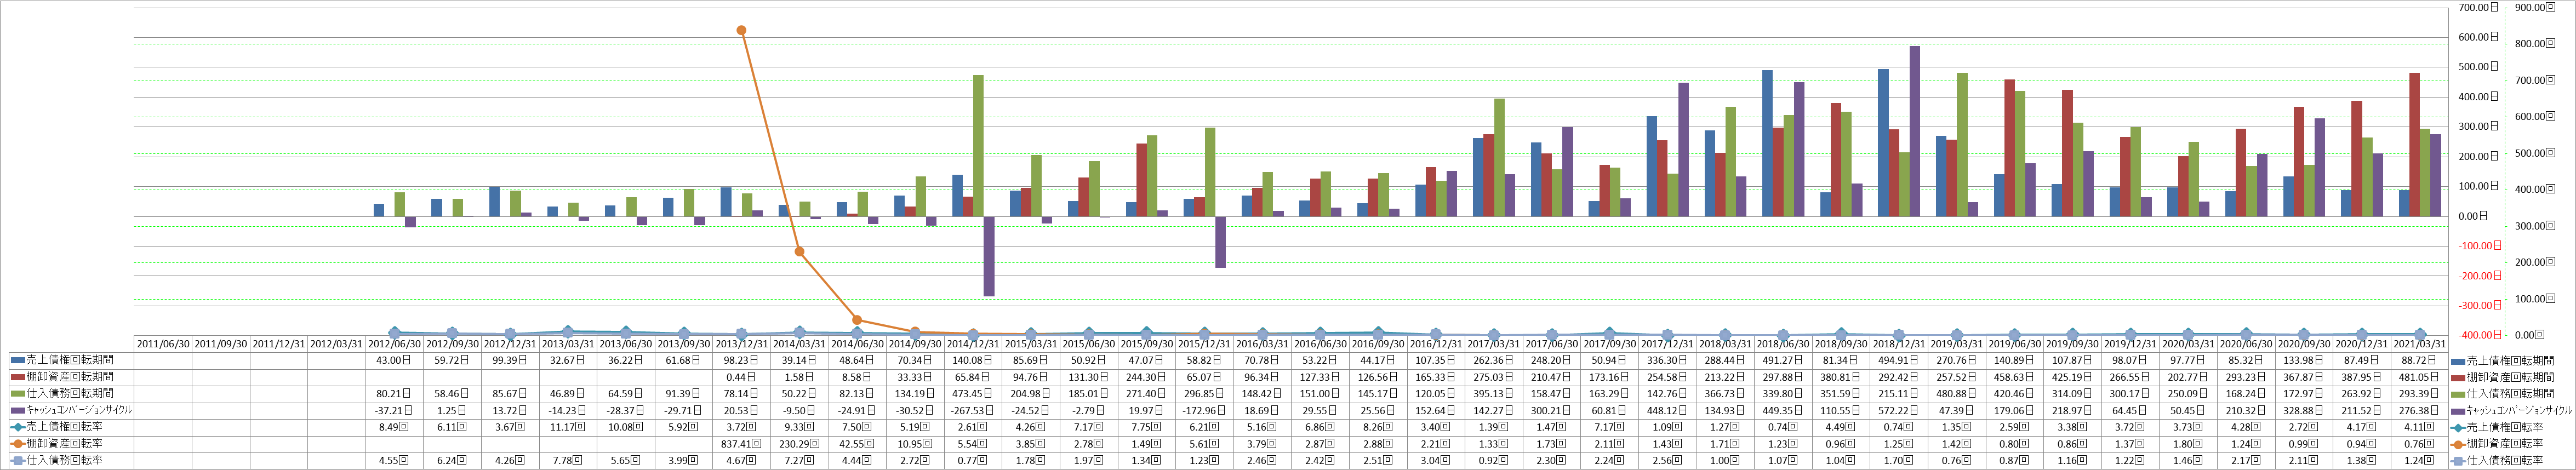Click the 2017/03/31 column header
Viewport: 2576px width, 470px height.
pos(1494,343)
